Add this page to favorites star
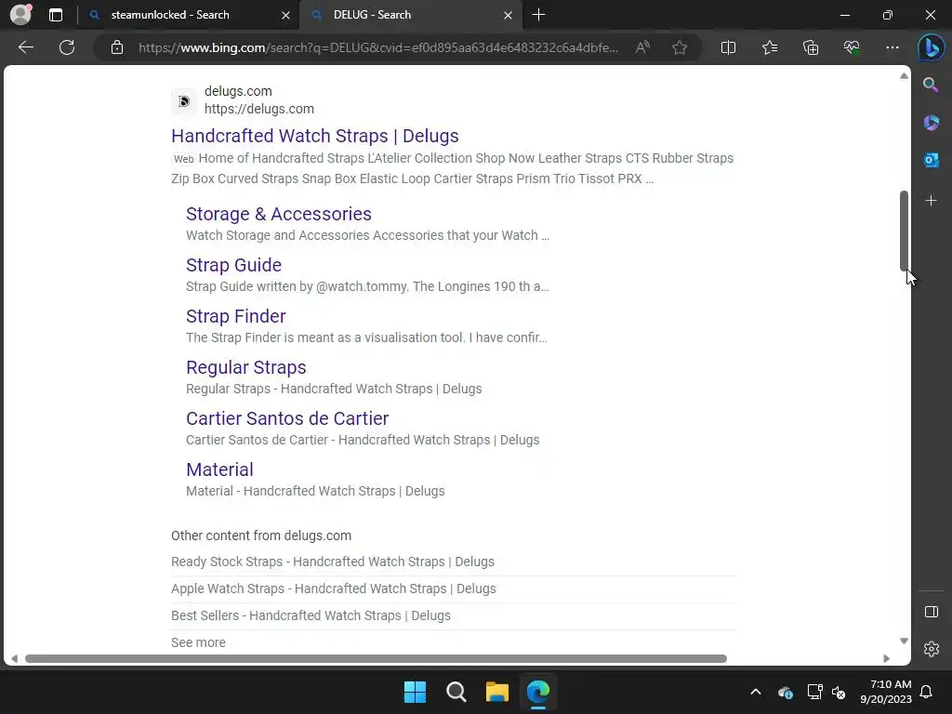Image resolution: width=952 pixels, height=714 pixels. point(680,47)
